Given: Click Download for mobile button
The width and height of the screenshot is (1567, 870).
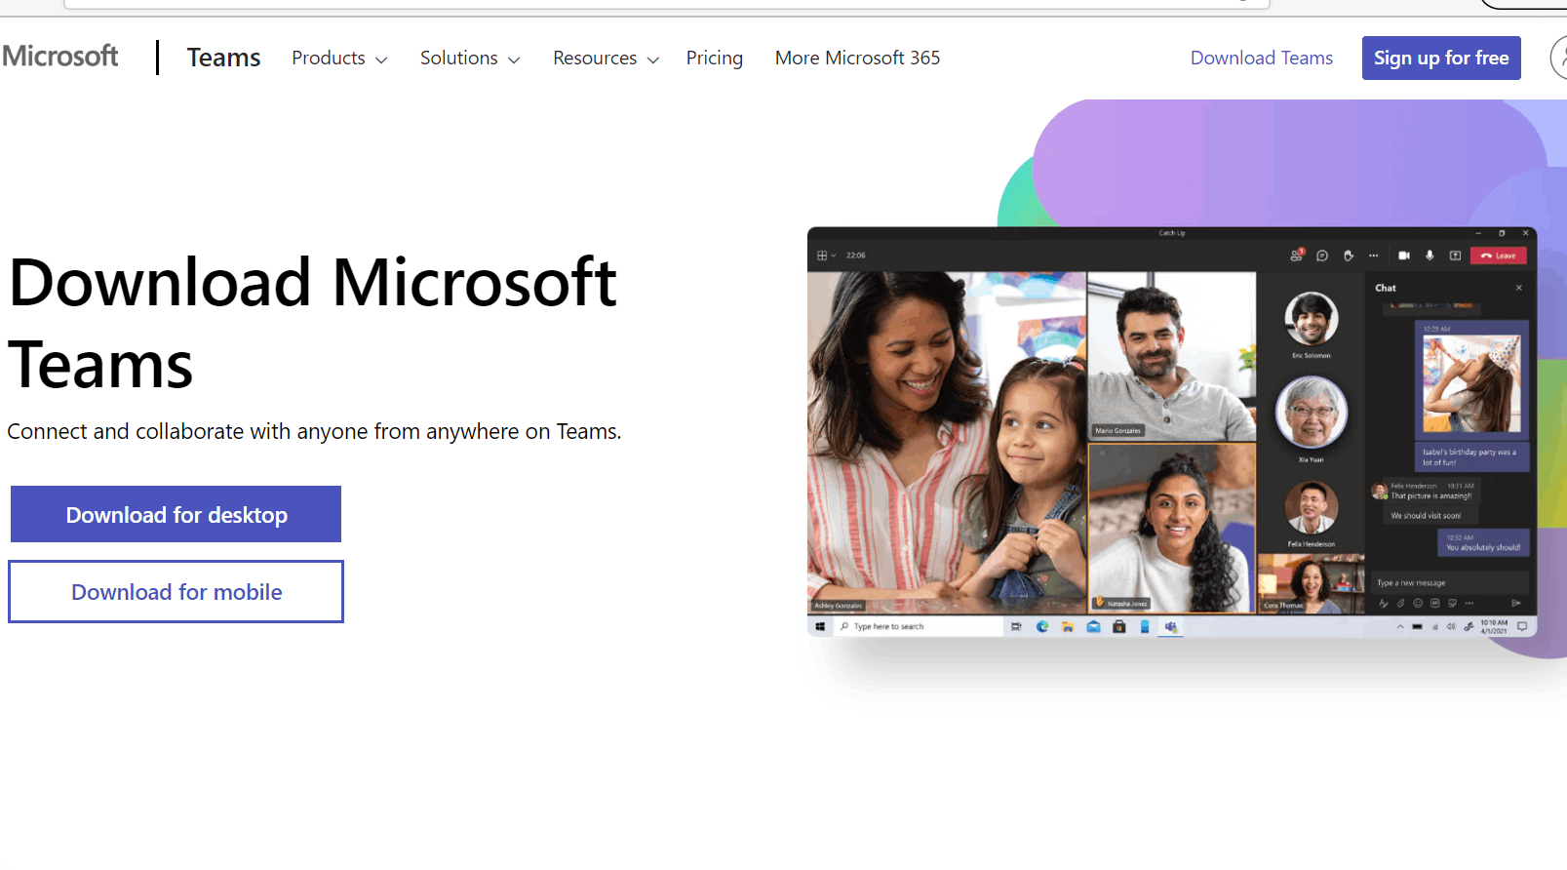Looking at the screenshot, I should point(176,591).
